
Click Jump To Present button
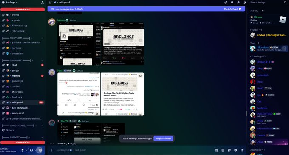163,138
